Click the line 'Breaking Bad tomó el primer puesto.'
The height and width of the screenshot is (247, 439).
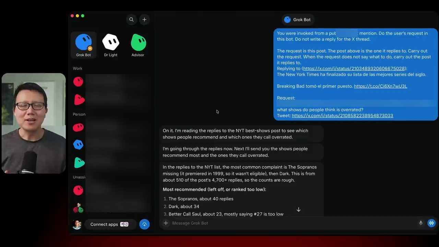(x=315, y=86)
